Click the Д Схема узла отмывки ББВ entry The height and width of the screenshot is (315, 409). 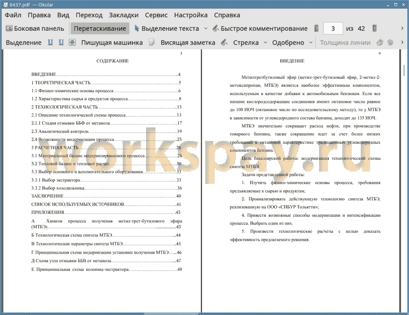(x=106, y=261)
